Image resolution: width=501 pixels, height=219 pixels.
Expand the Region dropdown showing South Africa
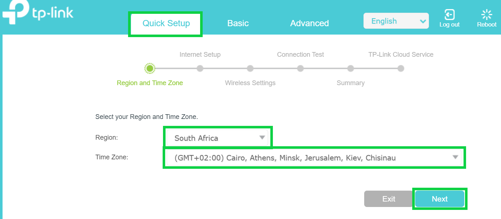217,138
